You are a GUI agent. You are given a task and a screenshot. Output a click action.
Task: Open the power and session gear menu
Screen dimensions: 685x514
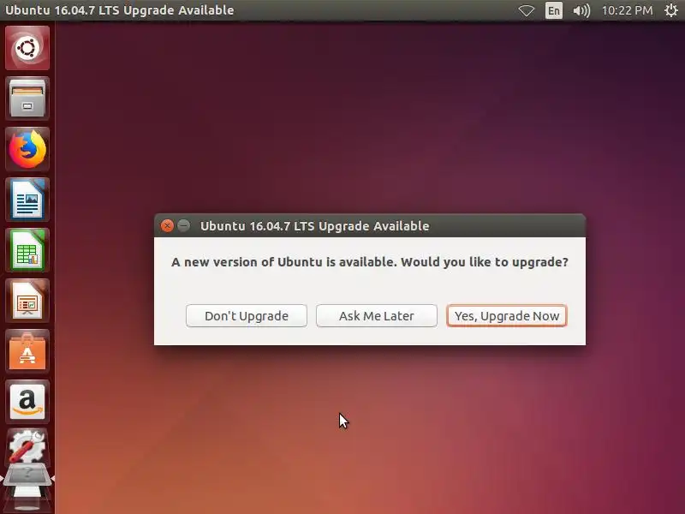671,10
